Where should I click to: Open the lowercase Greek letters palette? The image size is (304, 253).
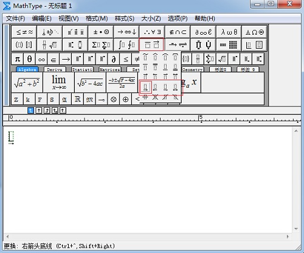click(229, 32)
